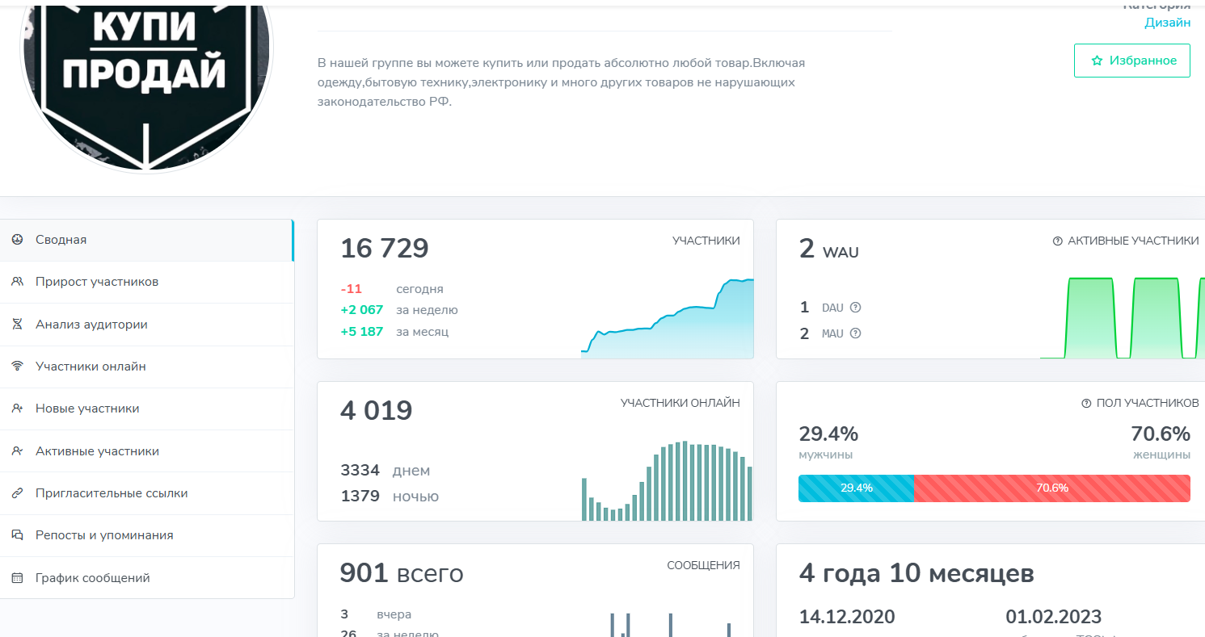Click the Репосты и упоминания chat icon
Screen dimensions: 1205x637
tap(17, 535)
